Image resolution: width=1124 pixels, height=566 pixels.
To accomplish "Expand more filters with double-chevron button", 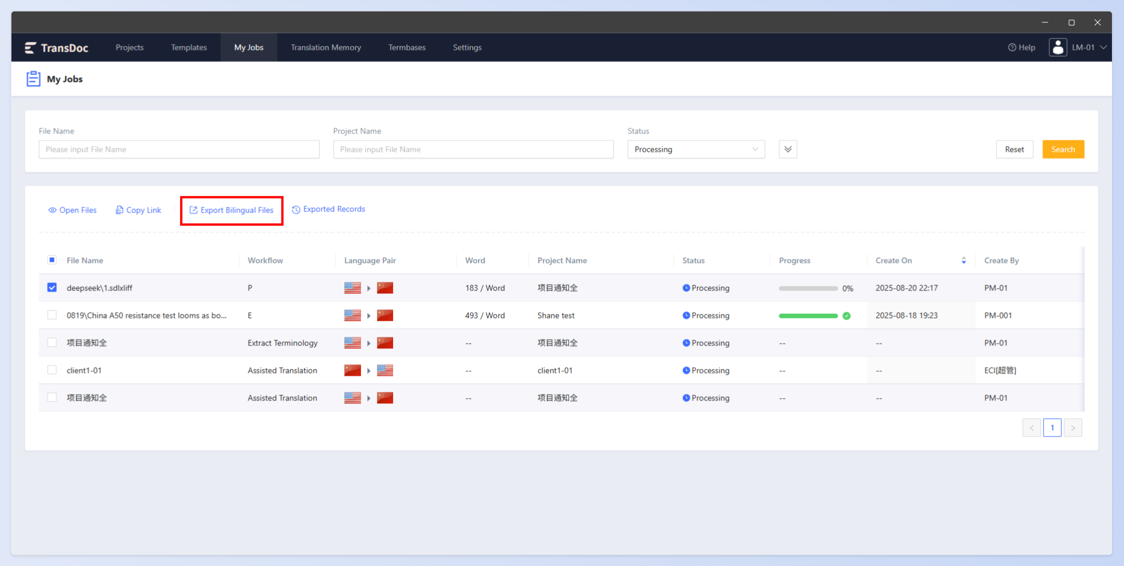I will (788, 150).
